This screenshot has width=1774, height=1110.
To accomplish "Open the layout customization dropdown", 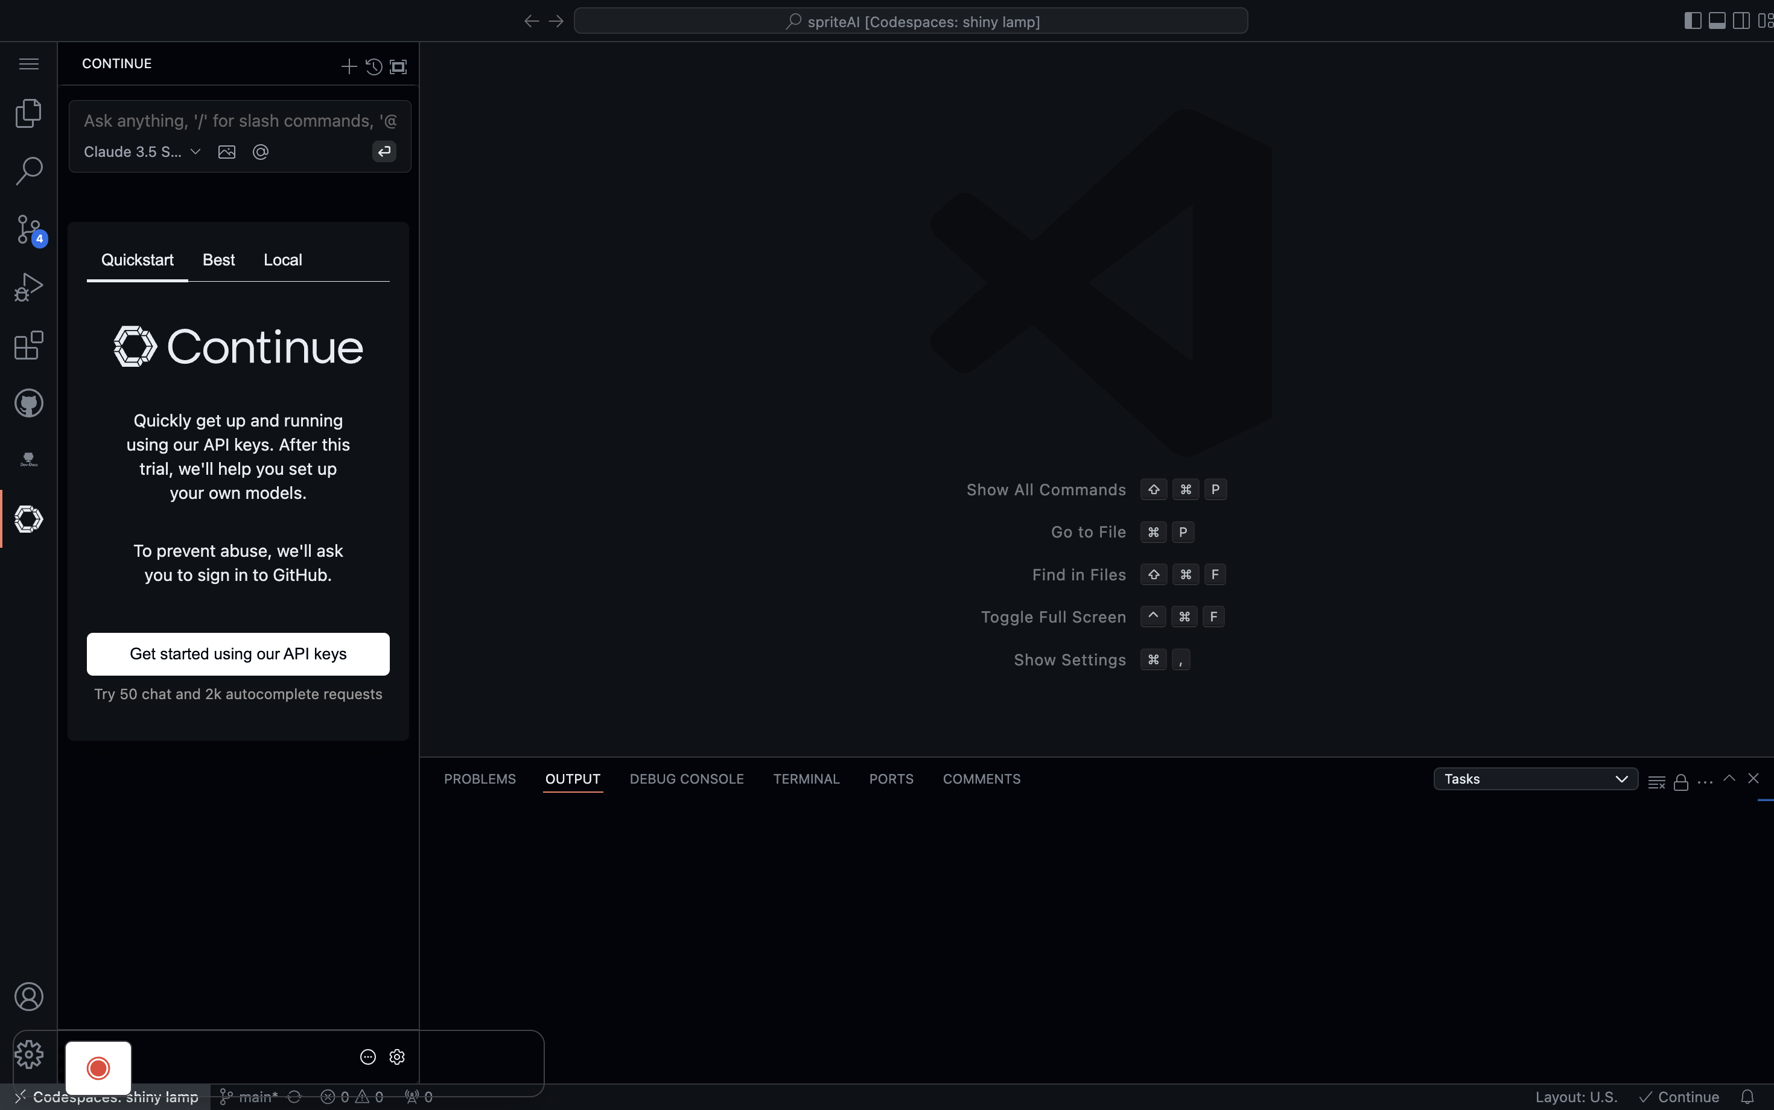I will [1767, 20].
